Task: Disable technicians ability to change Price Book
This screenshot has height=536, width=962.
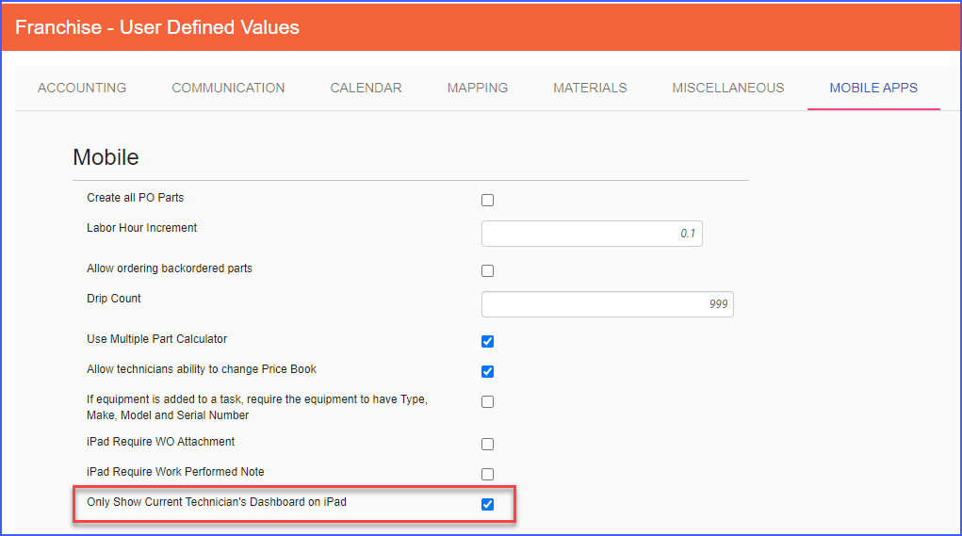Action: [x=488, y=371]
